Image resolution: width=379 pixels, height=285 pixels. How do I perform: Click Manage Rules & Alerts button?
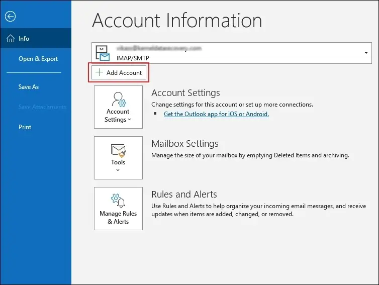tap(118, 209)
